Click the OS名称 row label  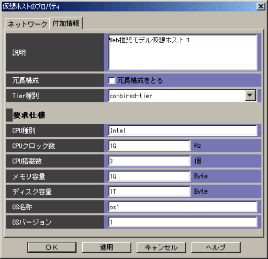22,207
